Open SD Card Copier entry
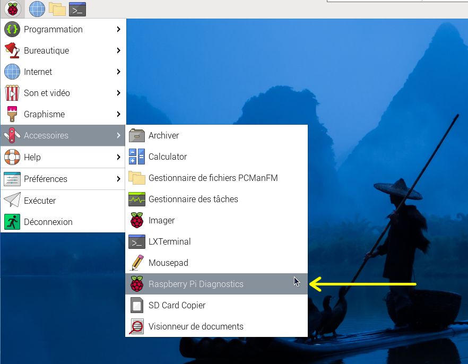The image size is (468, 364). (x=216, y=305)
